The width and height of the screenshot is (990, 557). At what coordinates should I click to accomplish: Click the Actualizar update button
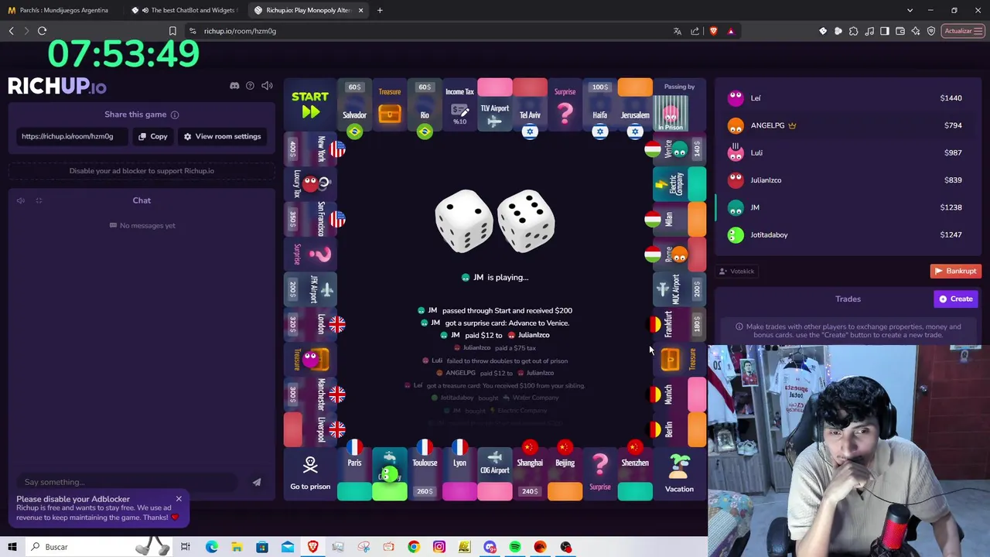[963, 31]
